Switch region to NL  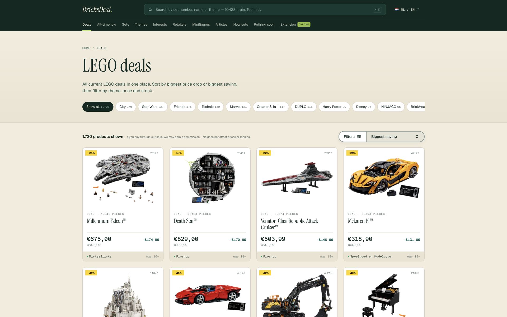coord(403,10)
